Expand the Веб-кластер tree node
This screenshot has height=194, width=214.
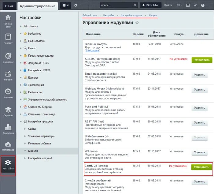(21, 92)
